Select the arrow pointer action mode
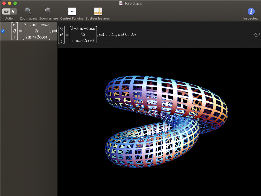261x196 pixels. [x=14, y=11]
